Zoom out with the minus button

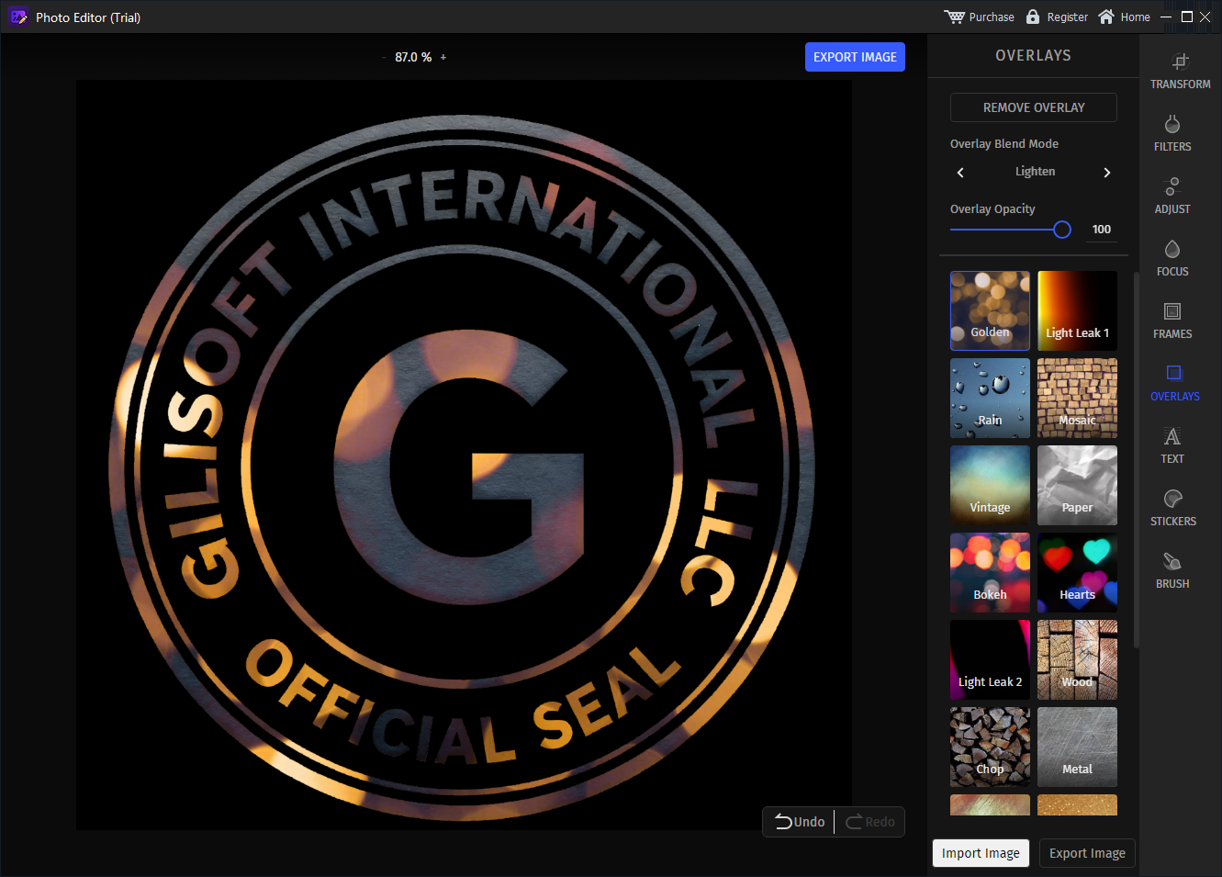click(384, 57)
